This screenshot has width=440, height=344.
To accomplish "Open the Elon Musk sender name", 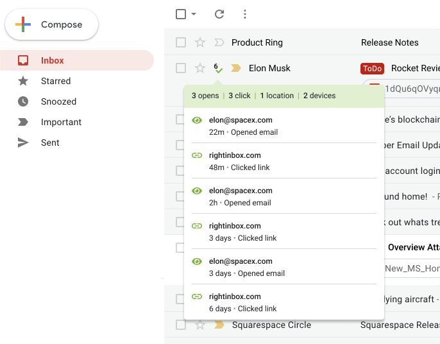I will [269, 68].
